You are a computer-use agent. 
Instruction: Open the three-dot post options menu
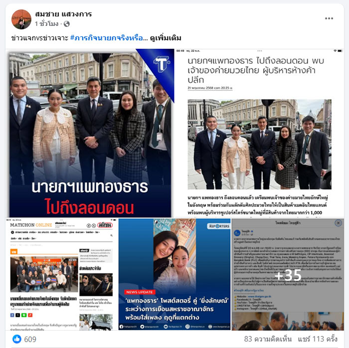coord(329,18)
